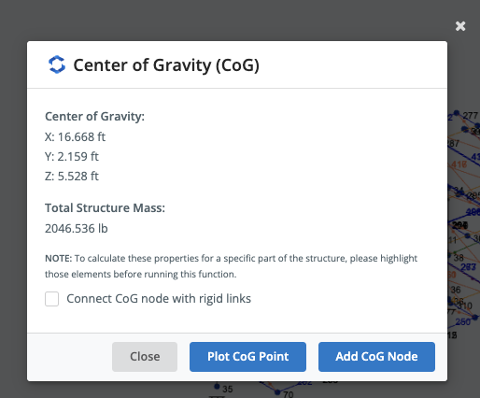Click the SkyCiv logo in dialog header
Image resolution: width=480 pixels, height=398 pixels.
(57, 64)
